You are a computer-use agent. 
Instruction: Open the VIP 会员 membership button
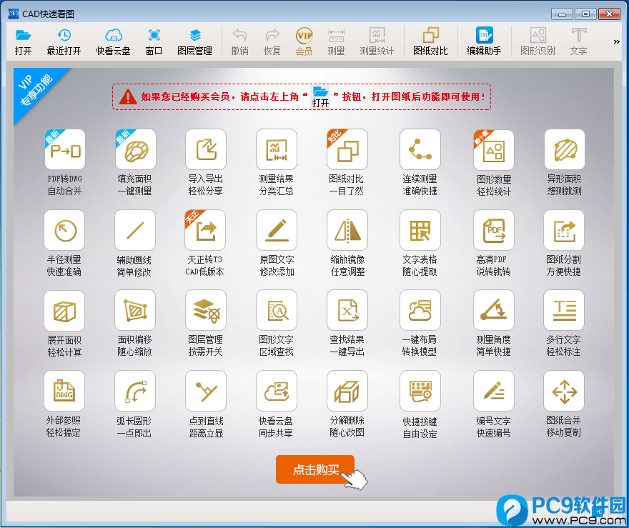(304, 41)
